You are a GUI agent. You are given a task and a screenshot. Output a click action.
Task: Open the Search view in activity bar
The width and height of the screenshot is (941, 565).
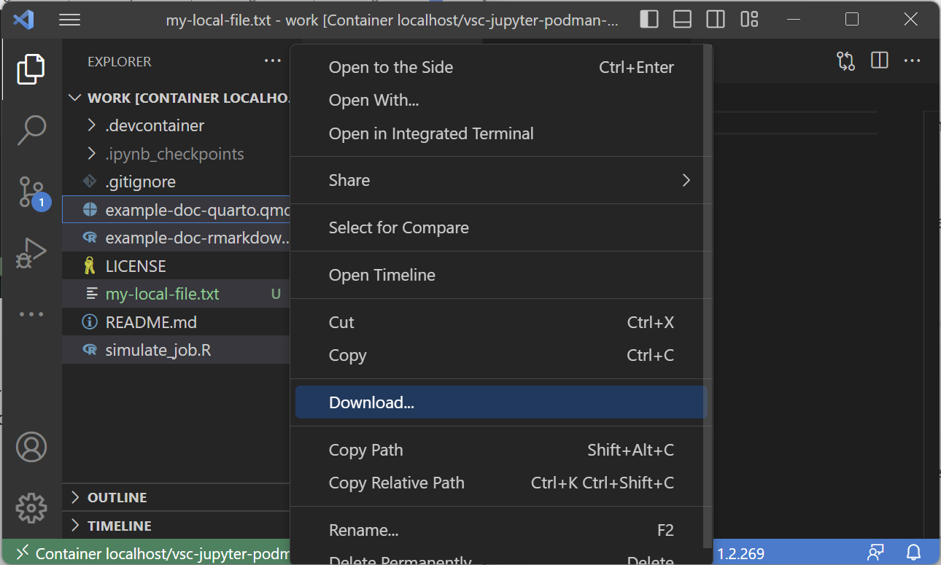coord(31,130)
